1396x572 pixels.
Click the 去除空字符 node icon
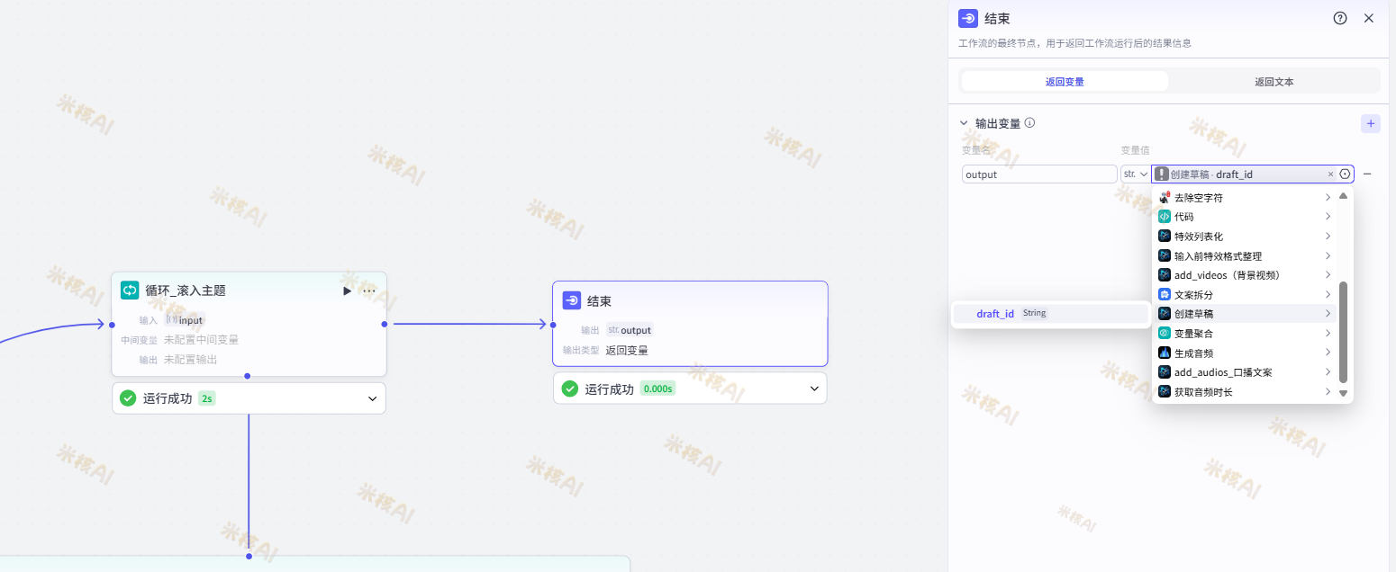(x=1165, y=196)
